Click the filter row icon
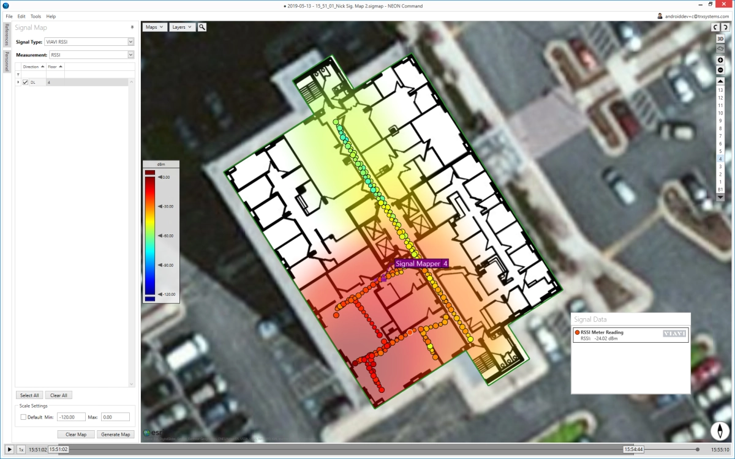Image resolution: width=735 pixels, height=459 pixels. (x=18, y=74)
